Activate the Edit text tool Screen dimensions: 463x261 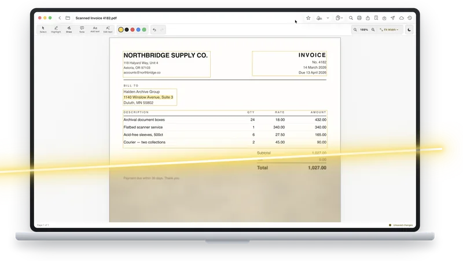[108, 30]
